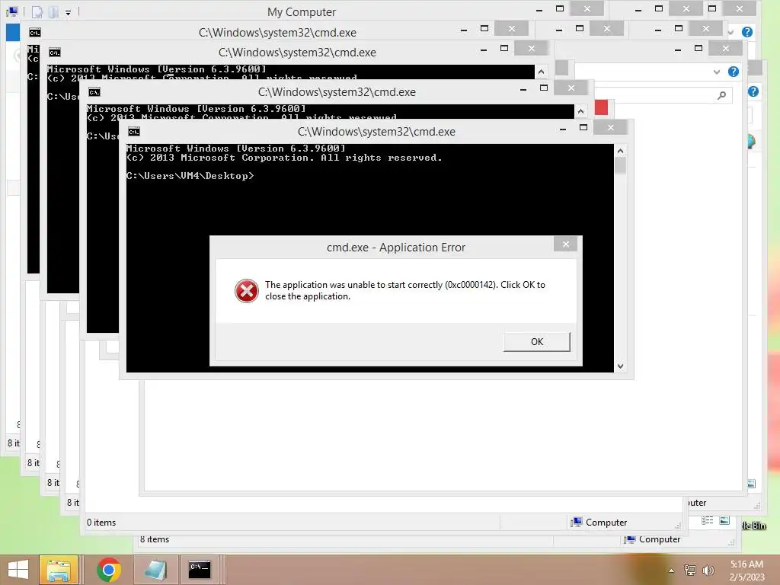The width and height of the screenshot is (780, 585).
Task: Close the cmd.exe Application Error dialog
Action: (566, 245)
